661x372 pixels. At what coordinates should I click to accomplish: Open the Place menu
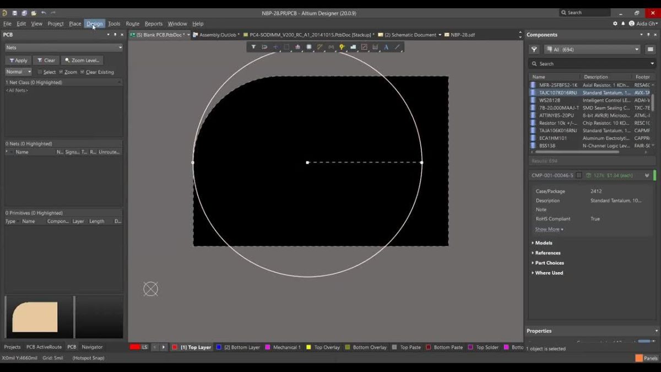click(75, 24)
